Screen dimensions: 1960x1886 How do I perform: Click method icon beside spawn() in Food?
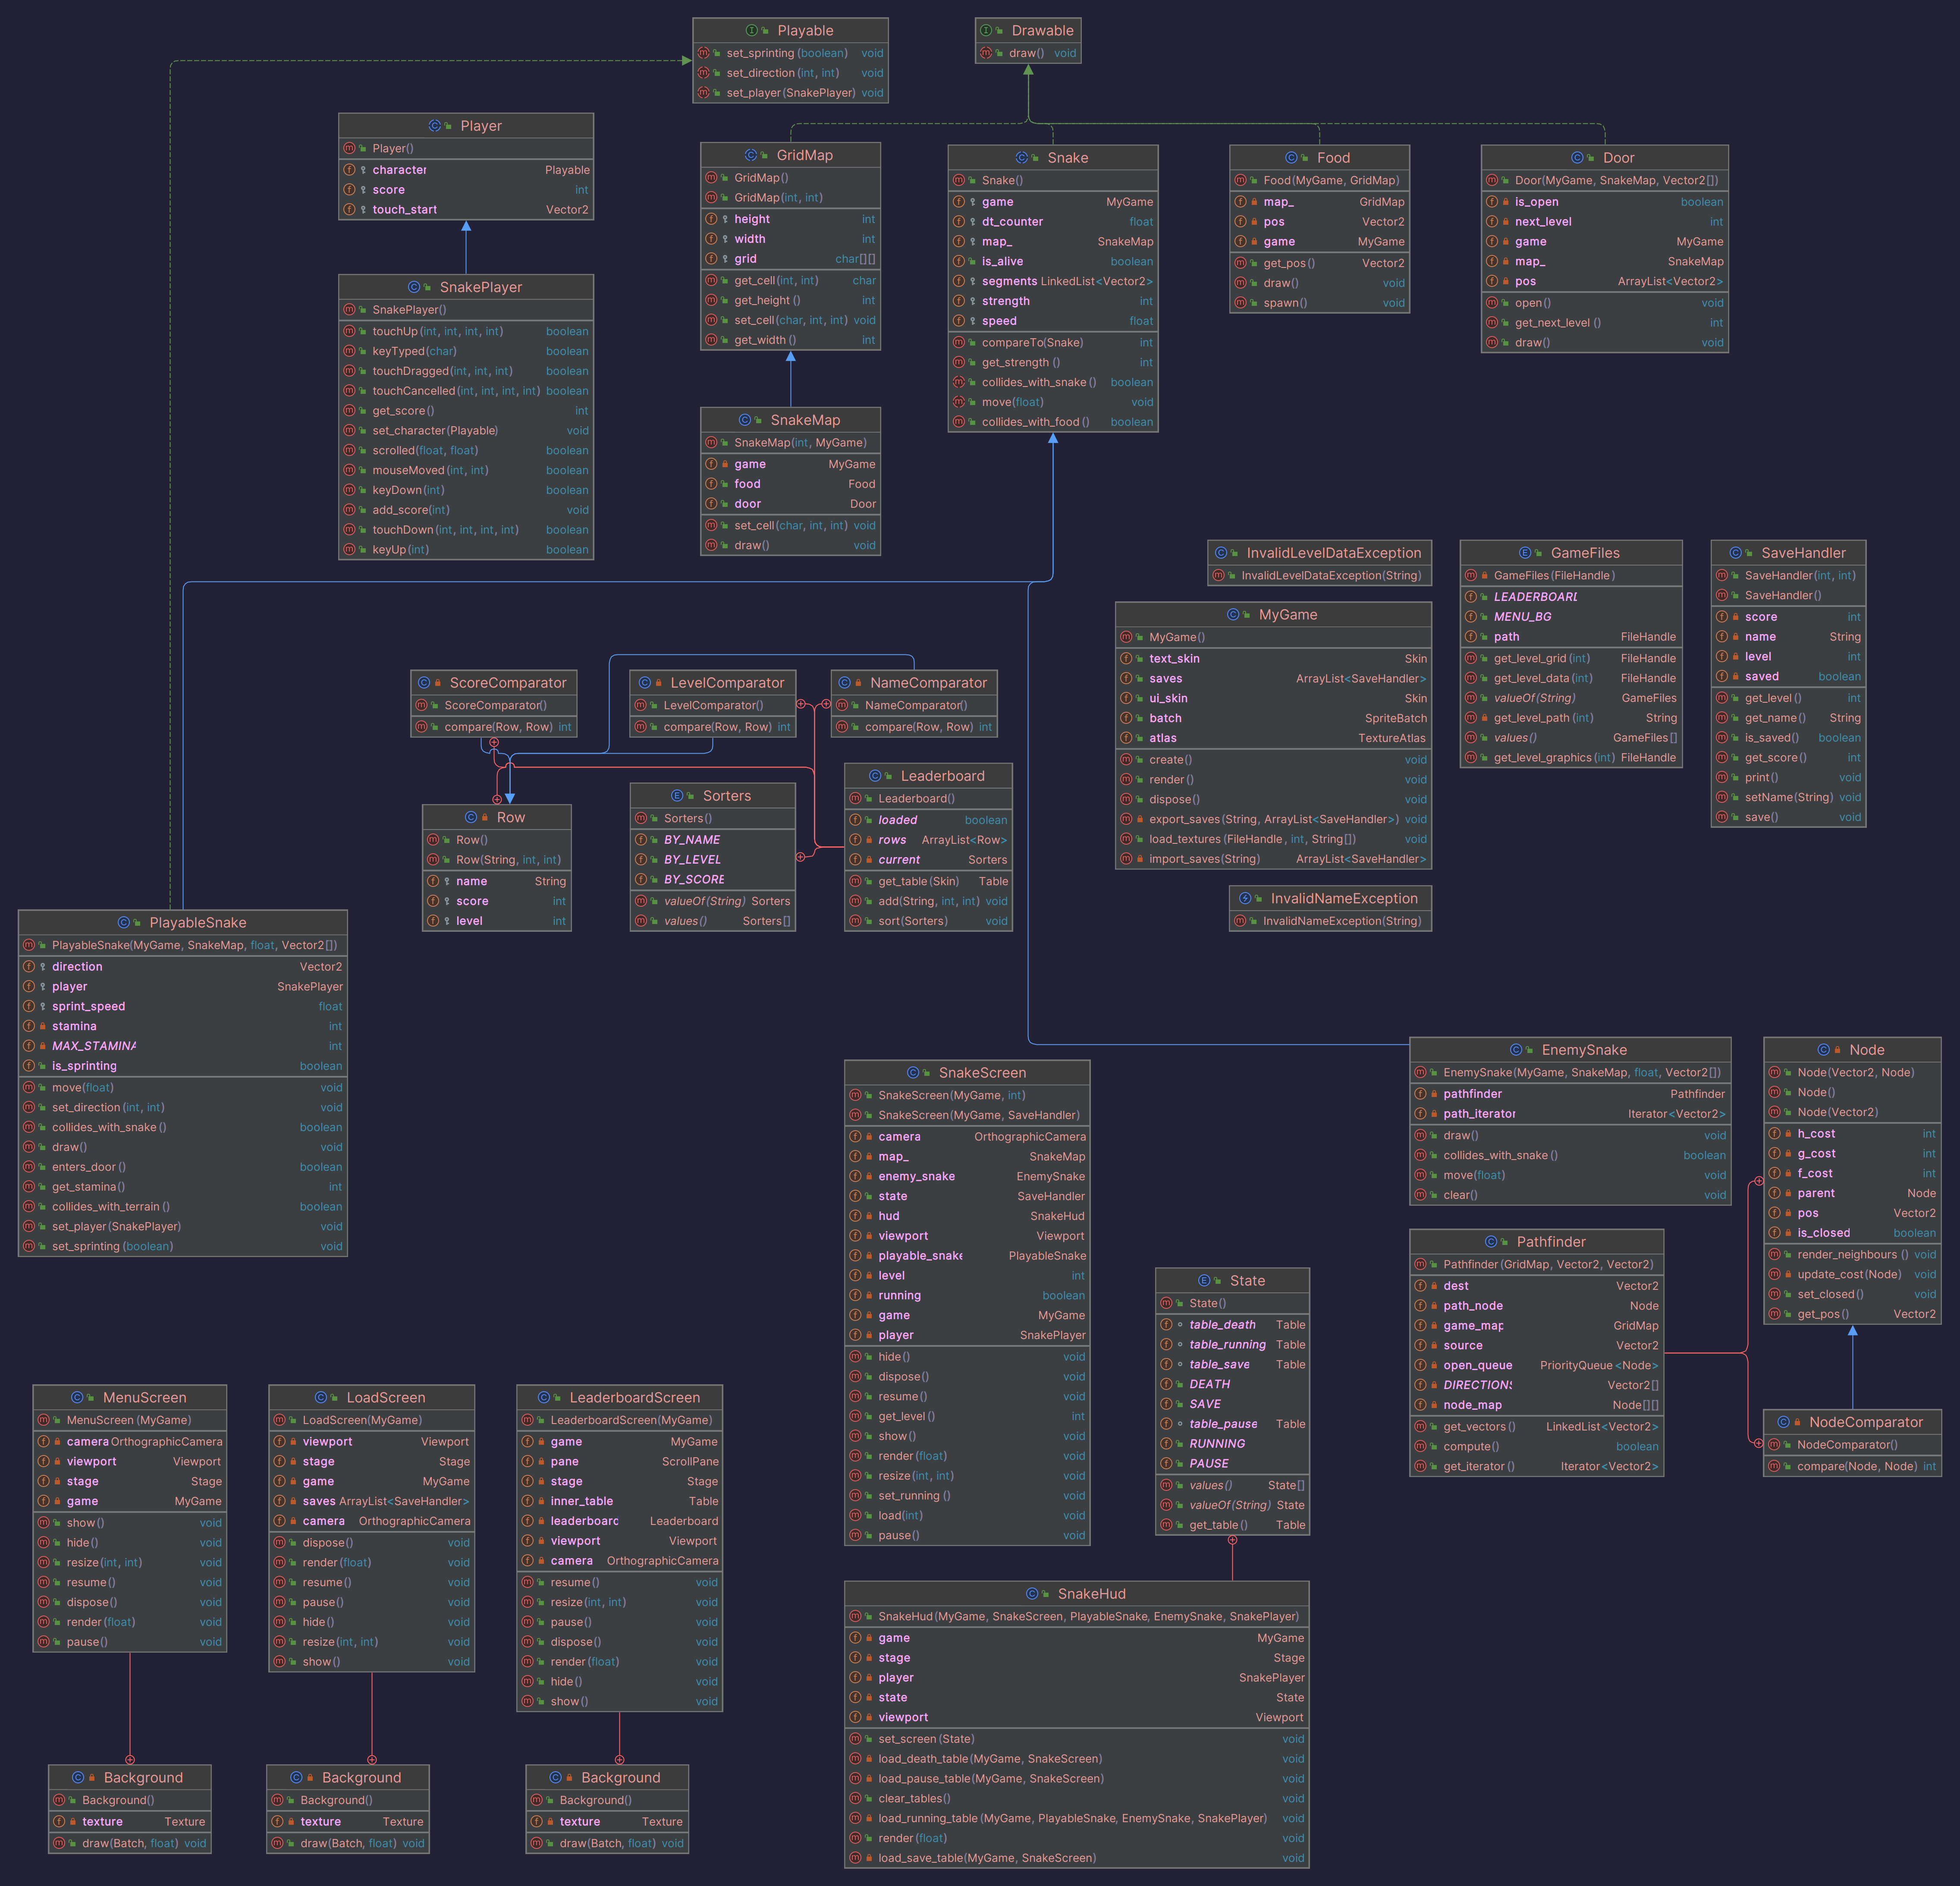point(1241,303)
